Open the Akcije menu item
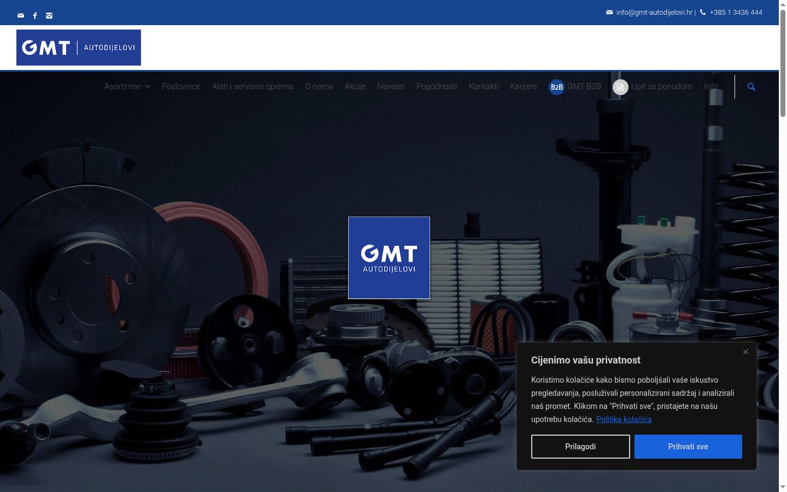The height and width of the screenshot is (492, 787). (x=355, y=86)
